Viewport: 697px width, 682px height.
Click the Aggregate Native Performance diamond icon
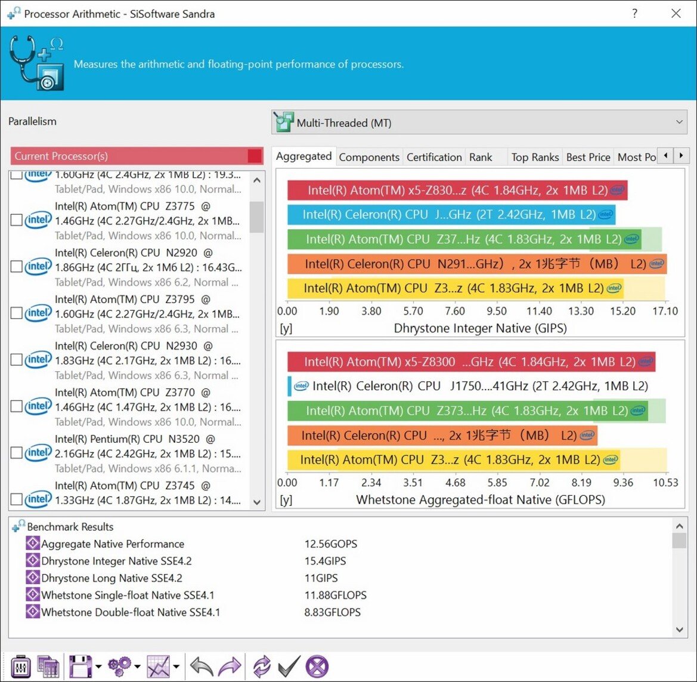tap(32, 543)
